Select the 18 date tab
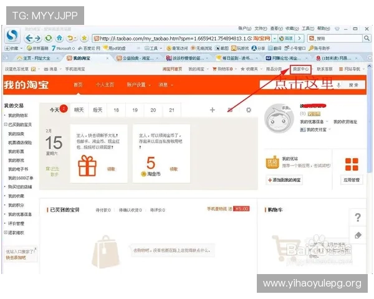This screenshot has width=374, height=299. coord(116,110)
